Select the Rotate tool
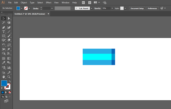 coord(3,45)
